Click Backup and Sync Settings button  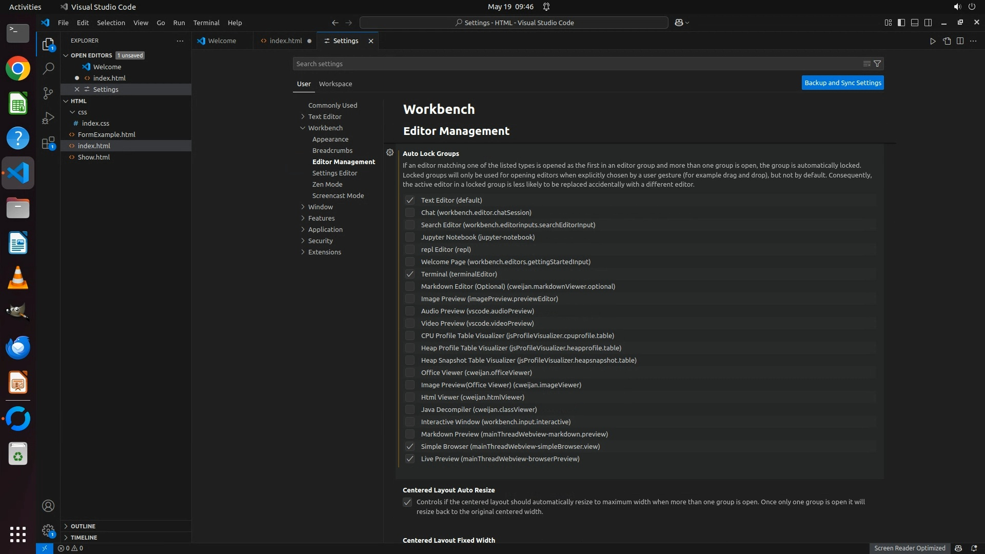point(842,83)
